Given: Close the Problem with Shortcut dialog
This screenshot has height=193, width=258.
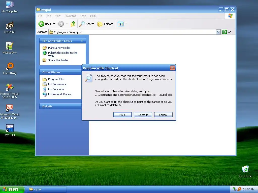Looking at the screenshot, I should coord(172,68).
